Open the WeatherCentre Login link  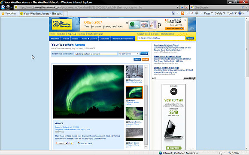coord(95,34)
